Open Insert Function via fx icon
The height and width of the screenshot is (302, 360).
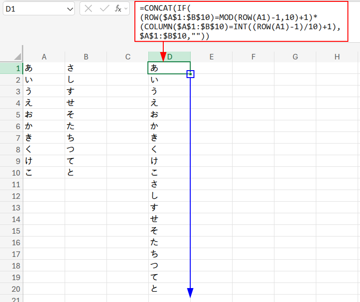tap(118, 9)
